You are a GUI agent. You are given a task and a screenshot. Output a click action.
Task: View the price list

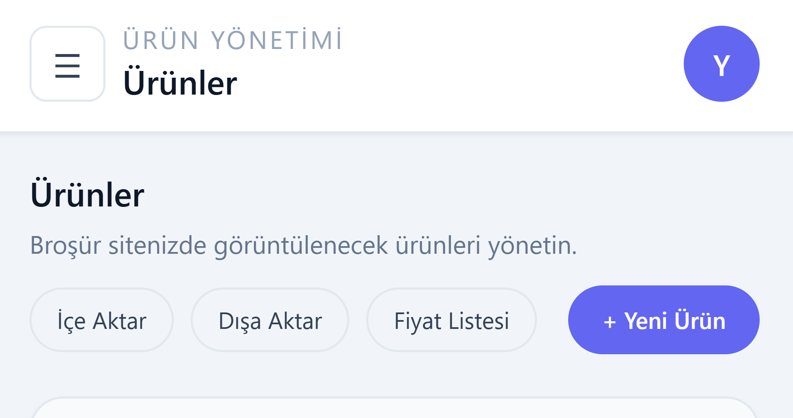pos(451,320)
